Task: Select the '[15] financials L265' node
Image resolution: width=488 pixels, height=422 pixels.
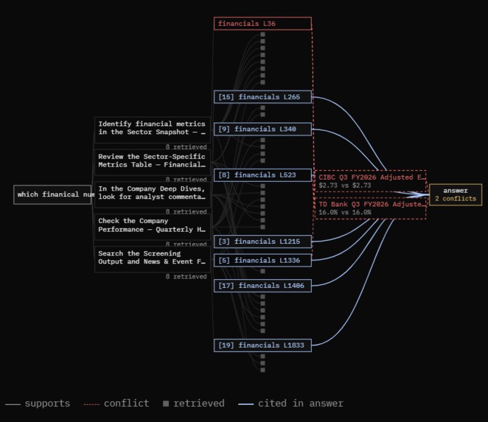Action: point(262,96)
